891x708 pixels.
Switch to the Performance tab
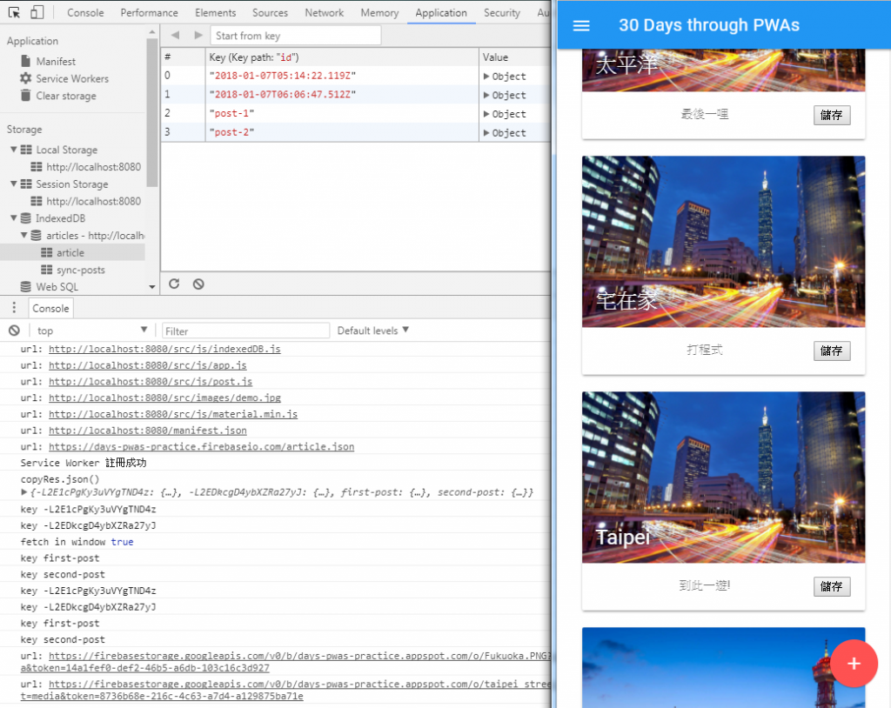tap(149, 12)
